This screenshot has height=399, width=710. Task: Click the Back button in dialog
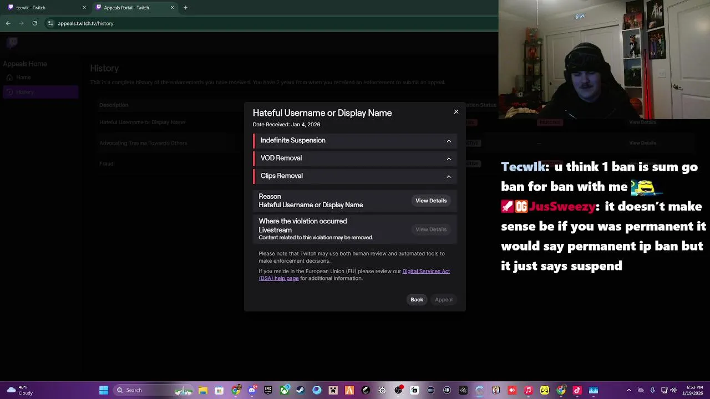pyautogui.click(x=417, y=300)
